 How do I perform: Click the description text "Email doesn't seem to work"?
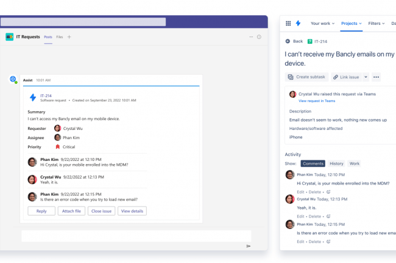click(338, 120)
